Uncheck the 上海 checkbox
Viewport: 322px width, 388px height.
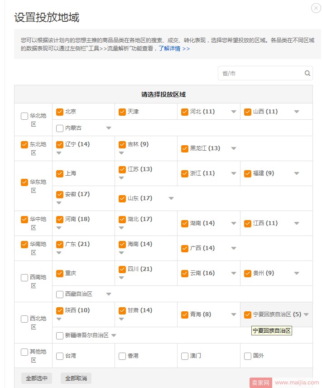60,173
